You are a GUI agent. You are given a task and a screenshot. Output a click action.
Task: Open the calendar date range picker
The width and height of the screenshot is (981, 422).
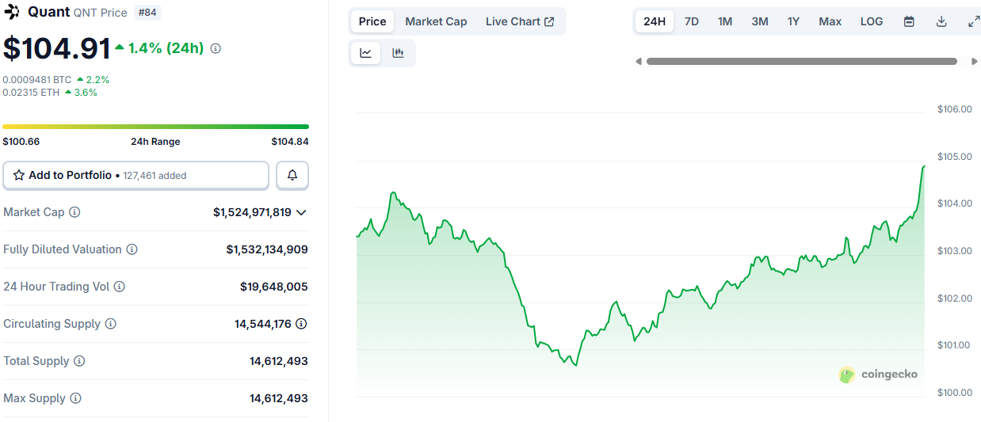tap(909, 21)
